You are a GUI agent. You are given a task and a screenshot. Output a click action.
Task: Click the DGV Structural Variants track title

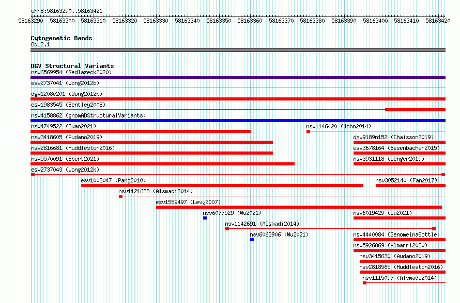click(72, 66)
